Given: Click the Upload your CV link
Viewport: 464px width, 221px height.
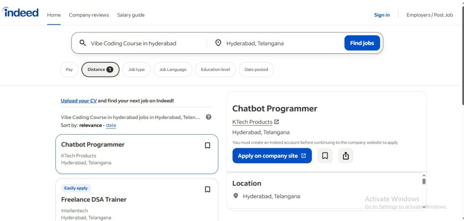Looking at the screenshot, I should click(x=79, y=101).
